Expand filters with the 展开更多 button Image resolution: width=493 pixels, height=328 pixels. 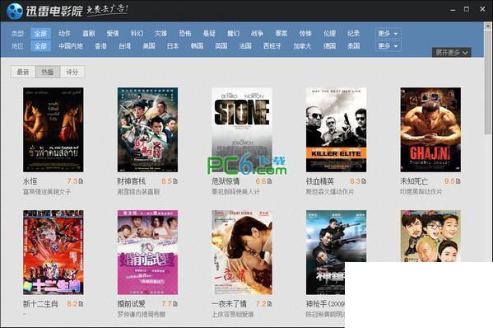[452, 53]
